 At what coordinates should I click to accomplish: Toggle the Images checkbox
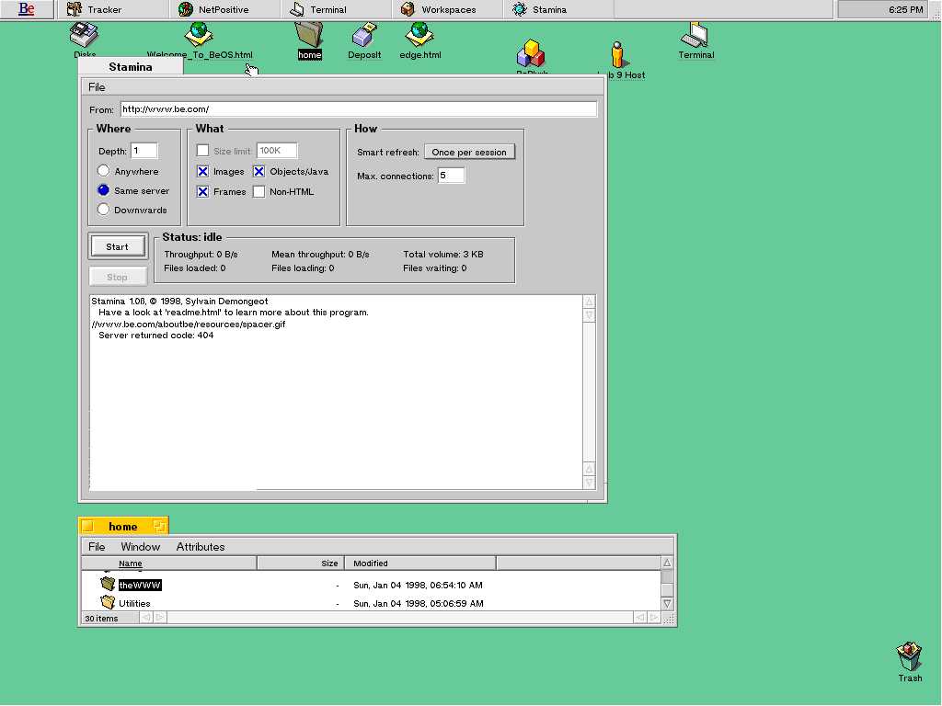point(203,172)
